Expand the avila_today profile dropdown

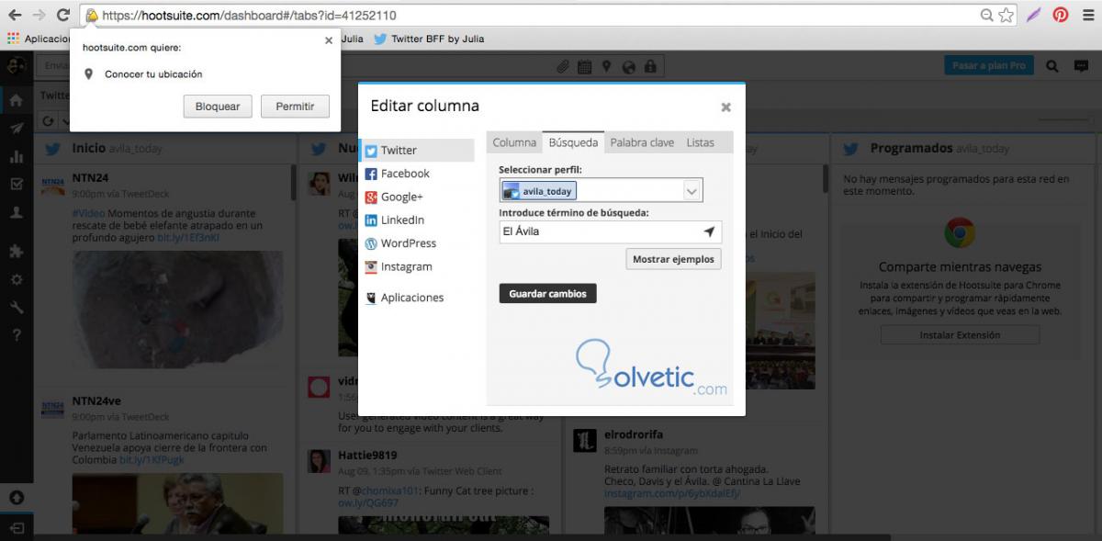coord(692,190)
